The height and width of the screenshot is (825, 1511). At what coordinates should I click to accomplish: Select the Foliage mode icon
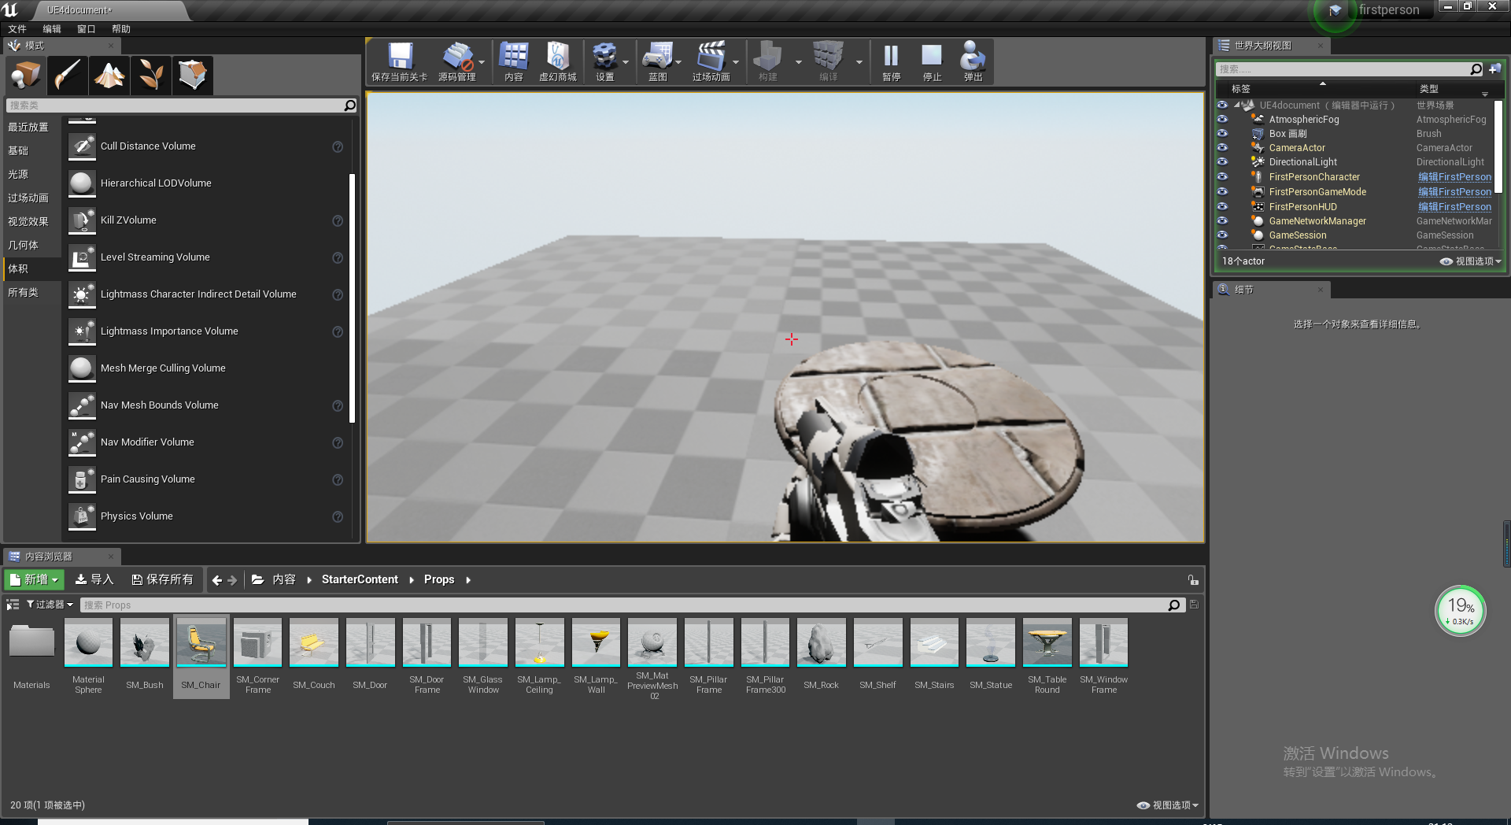[x=151, y=76]
